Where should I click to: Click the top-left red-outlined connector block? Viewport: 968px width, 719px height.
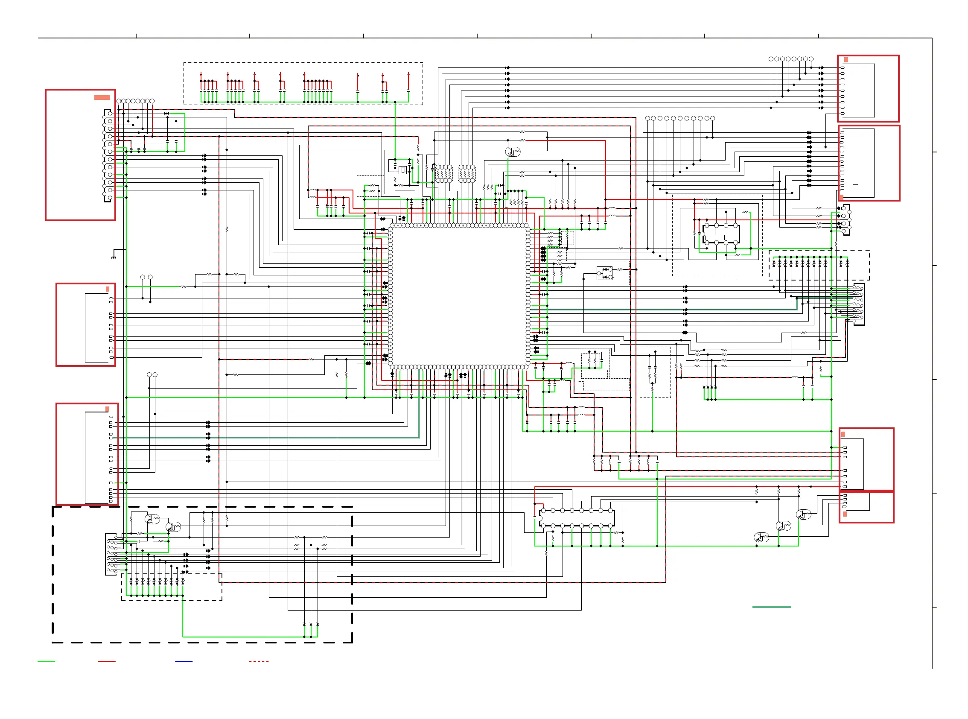click(x=81, y=155)
